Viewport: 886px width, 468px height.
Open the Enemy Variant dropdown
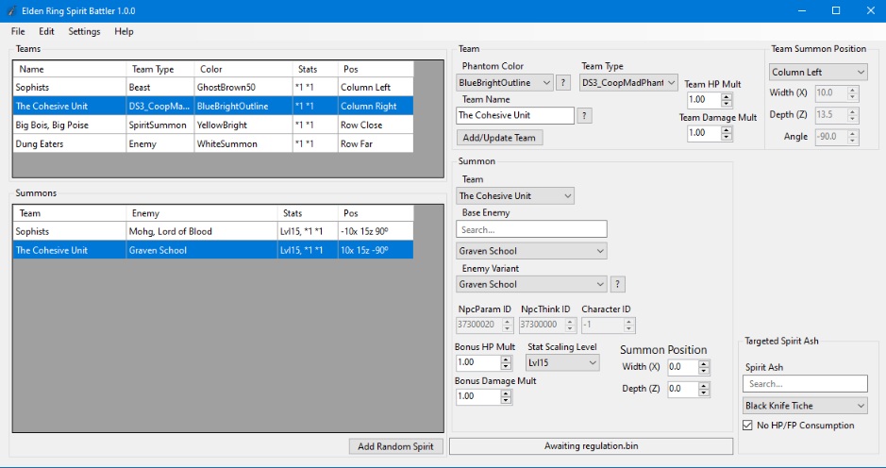pos(531,284)
